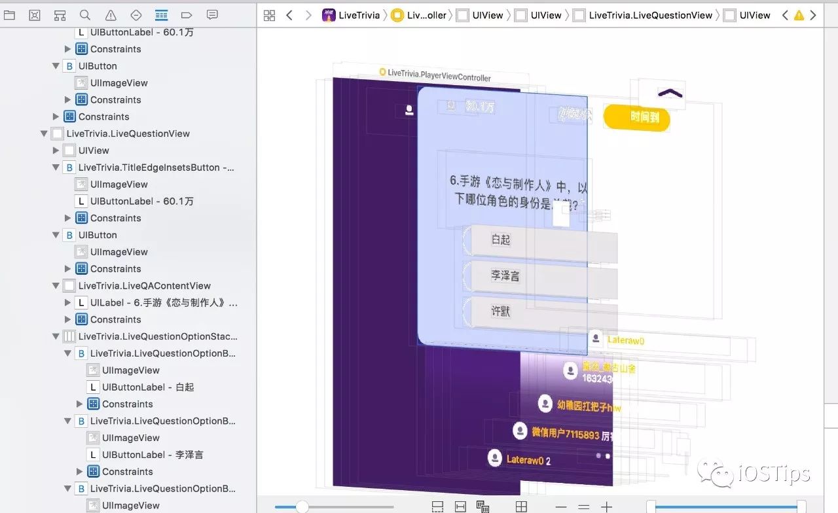This screenshot has width=838, height=513.
Task: Select the Debug navigator icon
Action: (162, 15)
